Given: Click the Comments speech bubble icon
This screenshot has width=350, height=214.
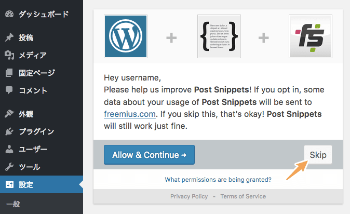Looking at the screenshot, I should point(9,90).
